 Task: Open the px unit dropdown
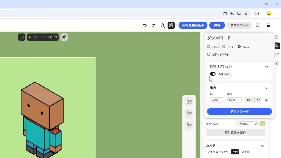[x=253, y=100]
